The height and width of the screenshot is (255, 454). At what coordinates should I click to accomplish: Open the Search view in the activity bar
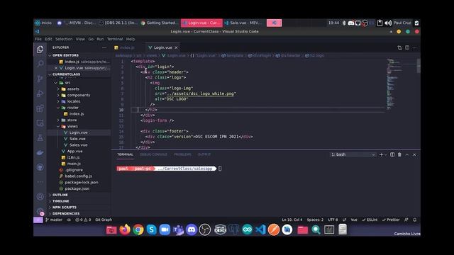tap(40, 64)
